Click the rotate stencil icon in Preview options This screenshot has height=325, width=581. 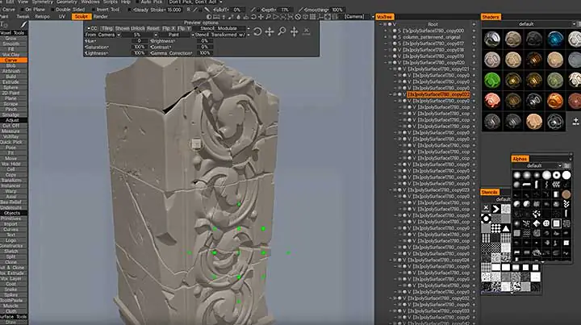257,31
